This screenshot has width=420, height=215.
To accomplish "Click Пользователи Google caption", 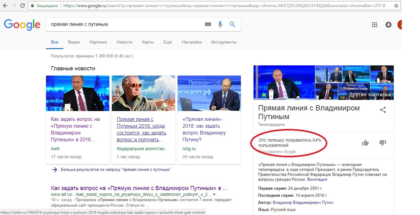I will click(277, 152).
